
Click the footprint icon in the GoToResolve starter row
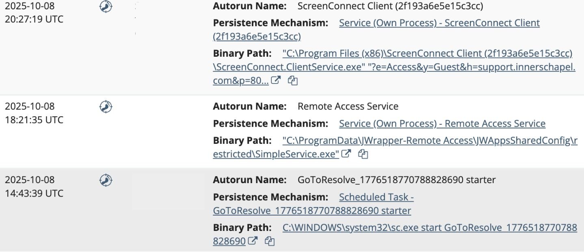tap(106, 180)
